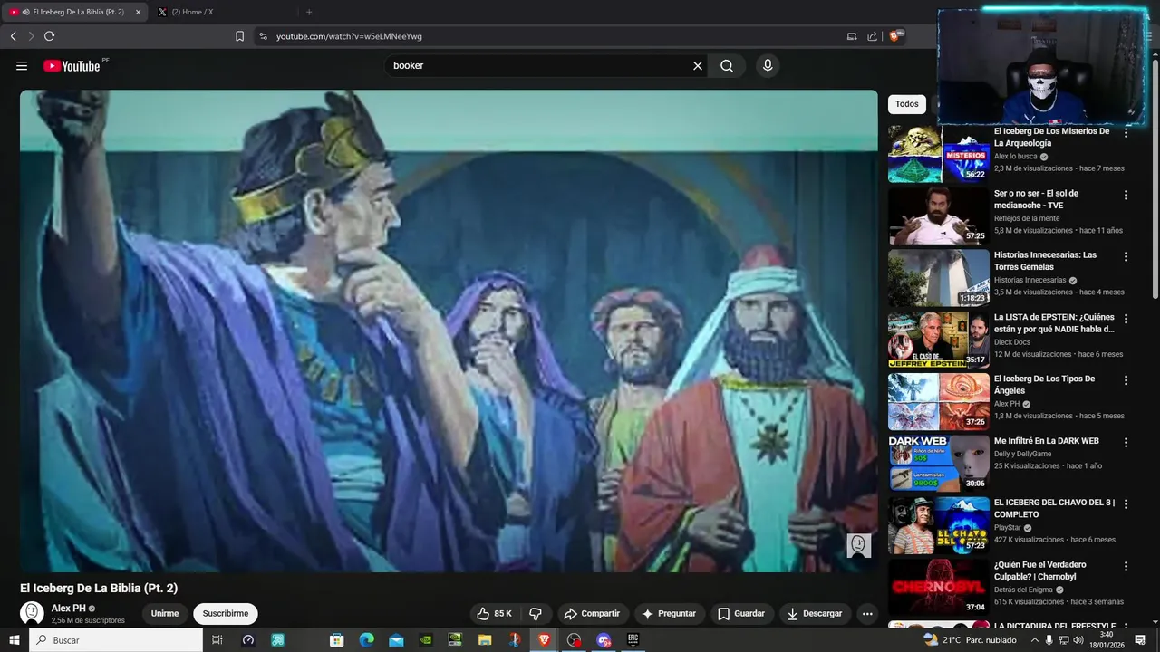The image size is (1160, 652).
Task: Open options for Chernobyl video
Action: point(1126,566)
